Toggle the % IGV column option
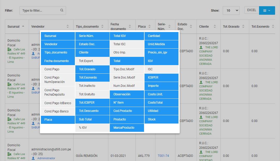280x161 pixels. (x=92, y=128)
